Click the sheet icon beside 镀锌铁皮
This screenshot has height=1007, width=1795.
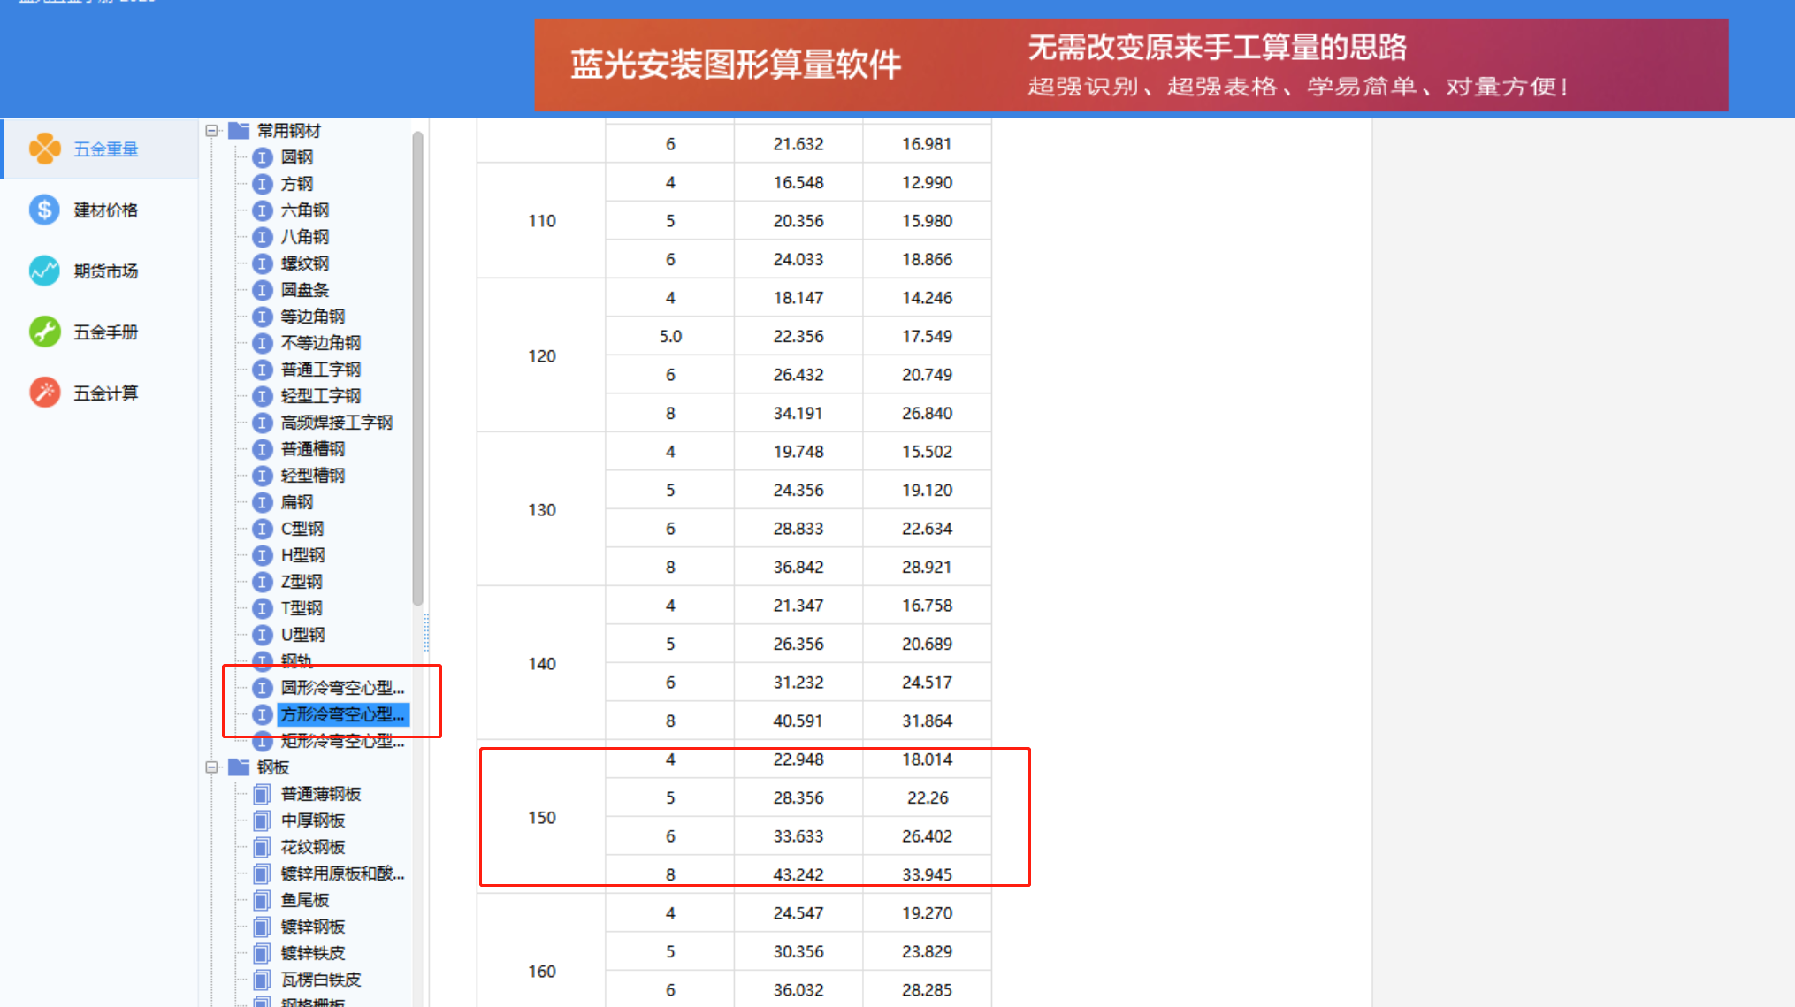coord(262,953)
